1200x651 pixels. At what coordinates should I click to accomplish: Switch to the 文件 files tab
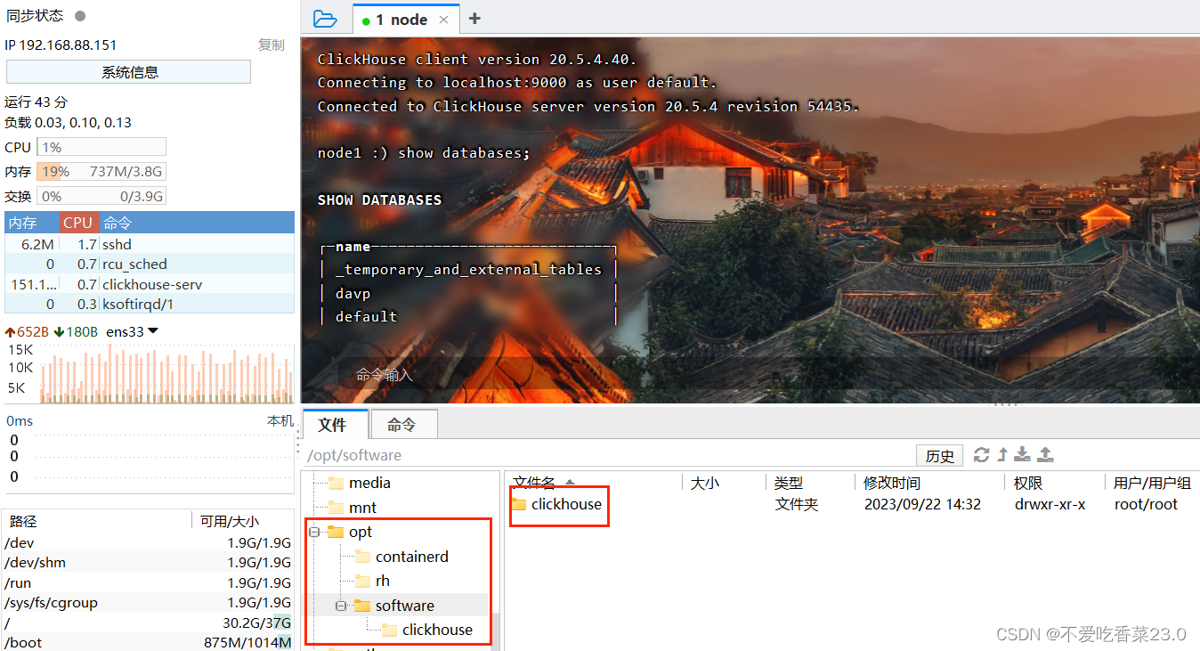334,425
